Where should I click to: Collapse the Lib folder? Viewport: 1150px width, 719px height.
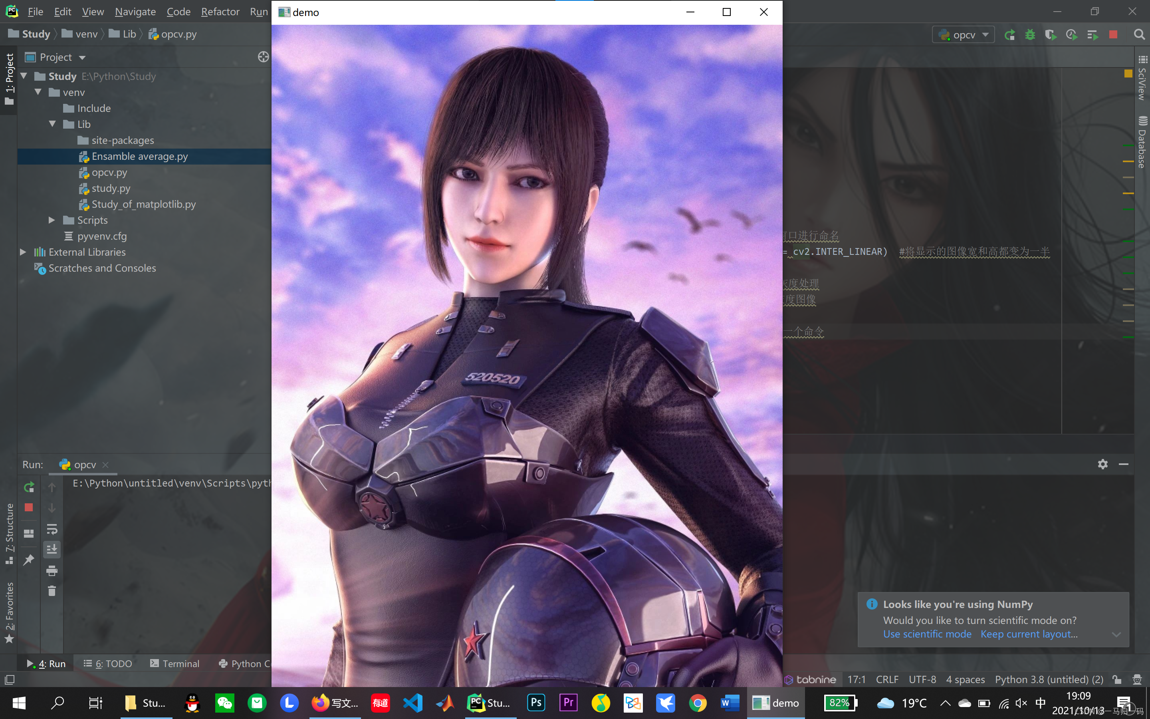(52, 124)
